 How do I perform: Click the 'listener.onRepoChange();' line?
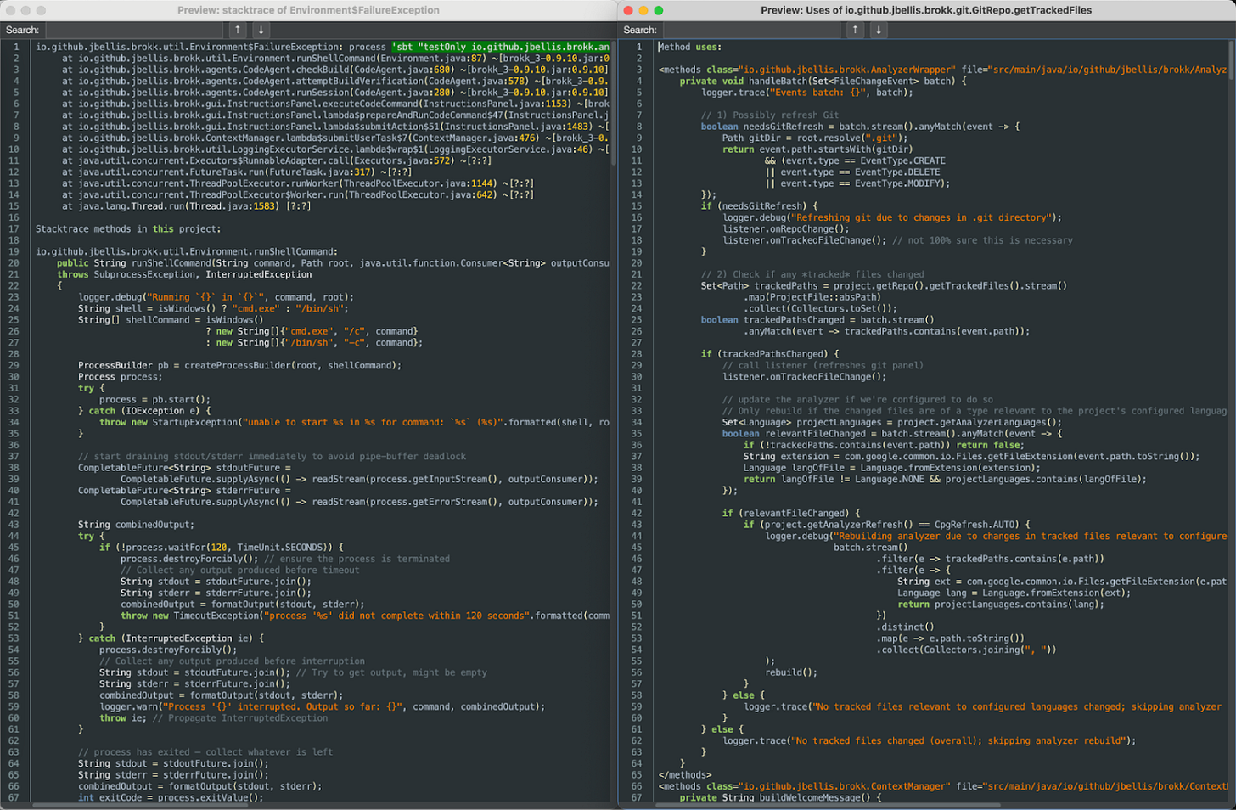[x=785, y=228]
